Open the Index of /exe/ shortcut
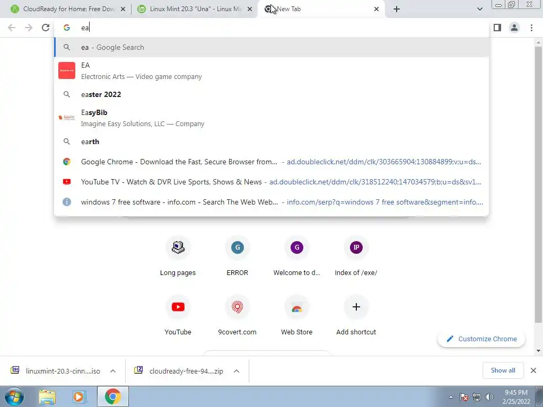543x407 pixels. click(x=356, y=255)
